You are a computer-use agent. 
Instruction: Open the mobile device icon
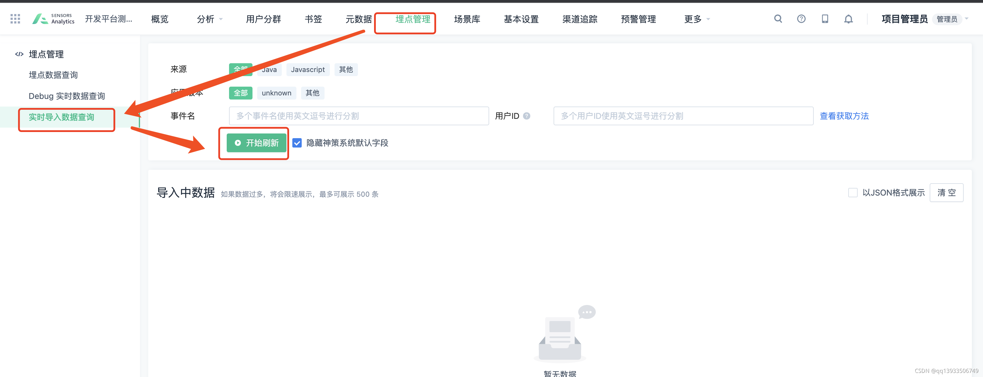pos(825,19)
